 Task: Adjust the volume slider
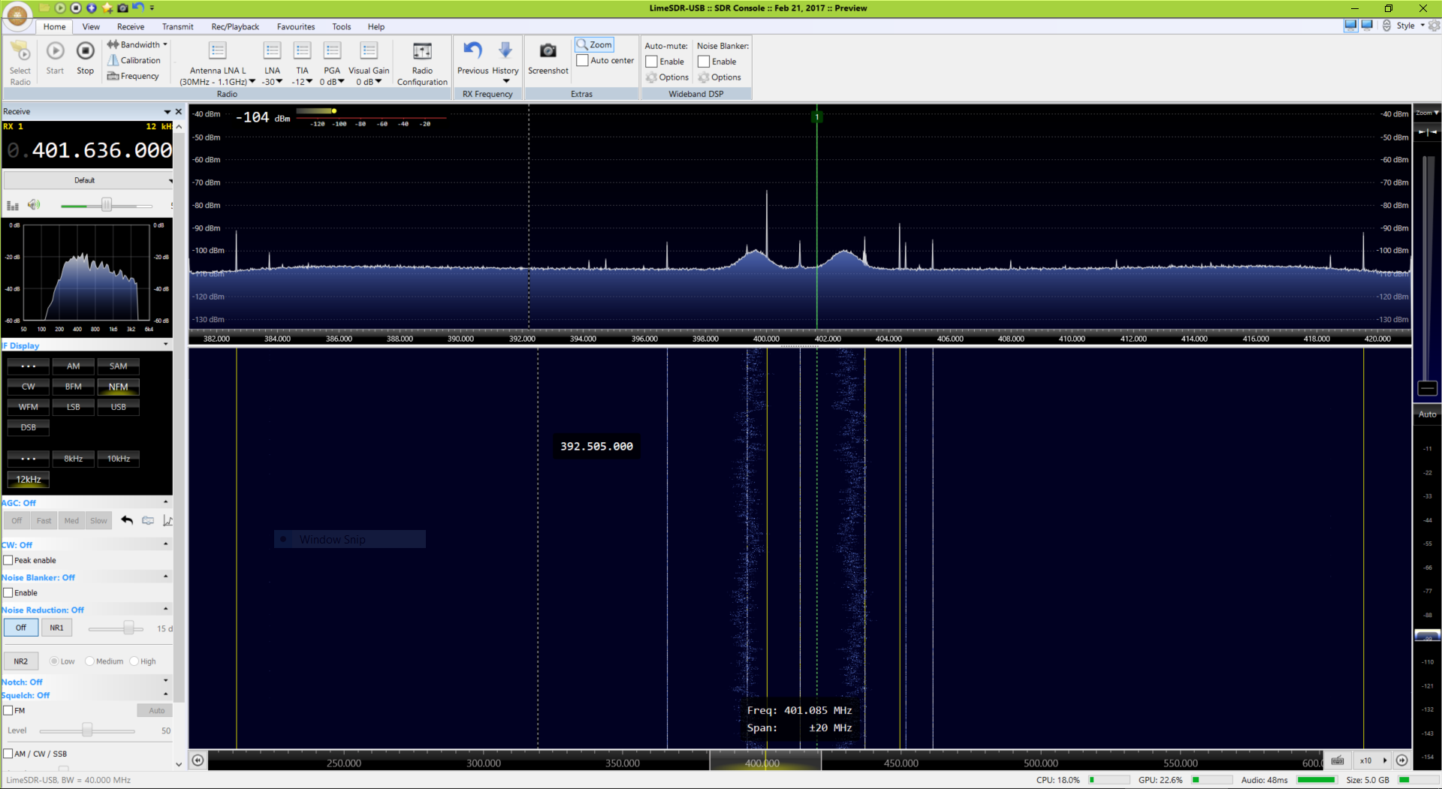(107, 205)
